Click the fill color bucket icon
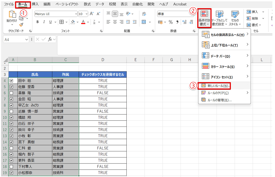This screenshot has width=275, height=177. point(73,22)
